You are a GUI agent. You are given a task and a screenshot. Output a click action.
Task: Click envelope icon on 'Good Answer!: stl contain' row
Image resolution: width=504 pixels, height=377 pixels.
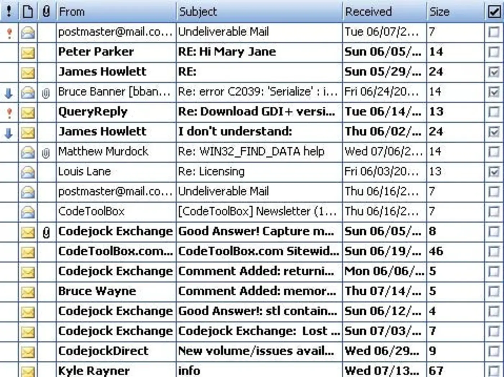tap(28, 312)
